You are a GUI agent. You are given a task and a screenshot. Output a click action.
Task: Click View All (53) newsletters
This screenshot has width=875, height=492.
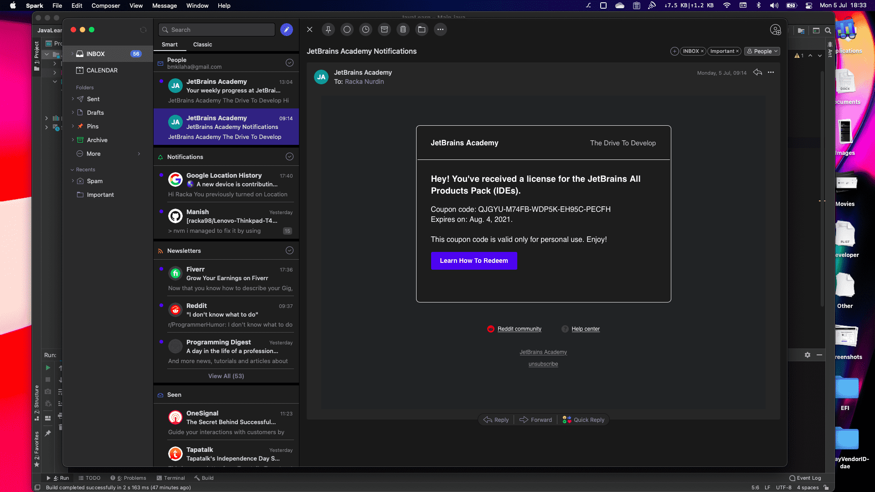(x=226, y=376)
